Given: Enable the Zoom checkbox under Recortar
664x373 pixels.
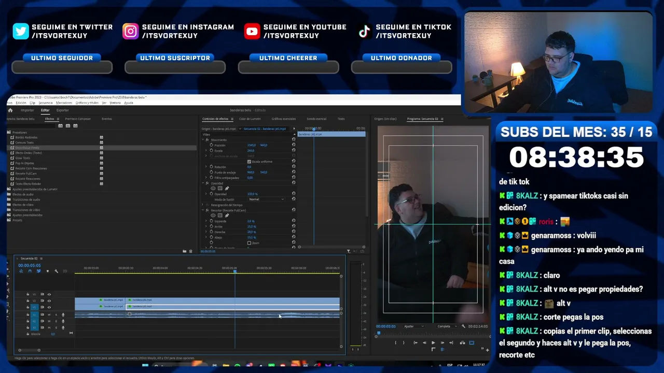Looking at the screenshot, I should [x=249, y=243].
